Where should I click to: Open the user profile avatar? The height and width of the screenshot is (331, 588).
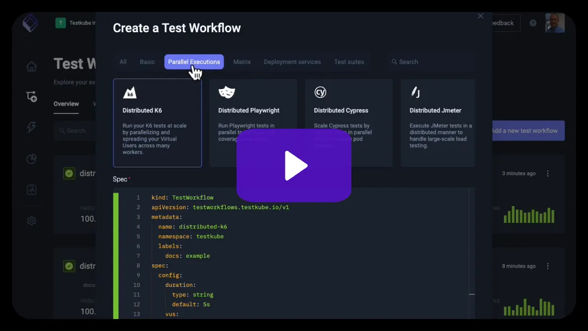(x=555, y=23)
